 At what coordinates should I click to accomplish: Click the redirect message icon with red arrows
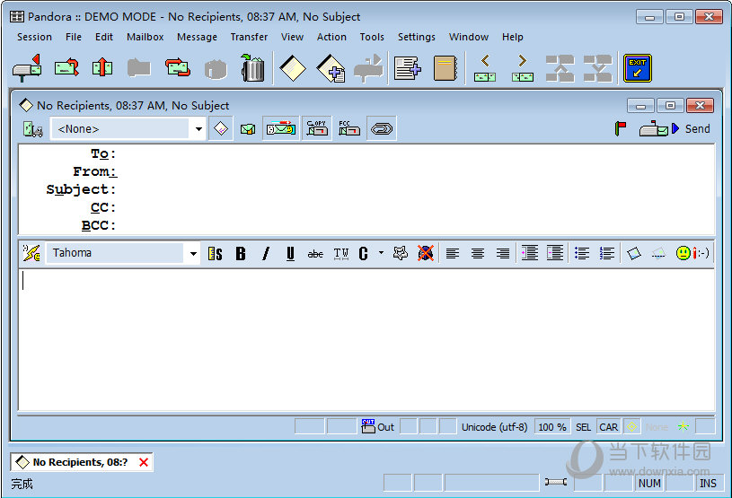178,67
